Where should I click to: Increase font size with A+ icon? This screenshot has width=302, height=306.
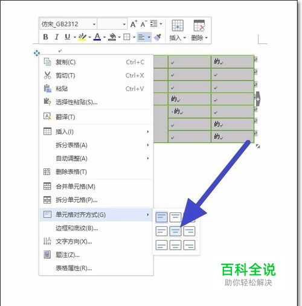pos(133,24)
